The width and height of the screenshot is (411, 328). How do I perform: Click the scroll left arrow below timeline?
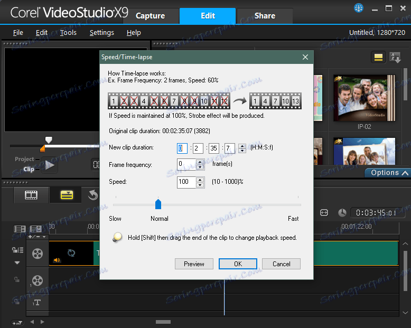[32, 322]
